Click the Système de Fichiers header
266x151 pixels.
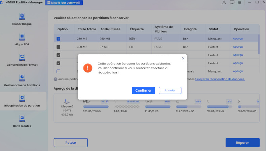[164, 29]
